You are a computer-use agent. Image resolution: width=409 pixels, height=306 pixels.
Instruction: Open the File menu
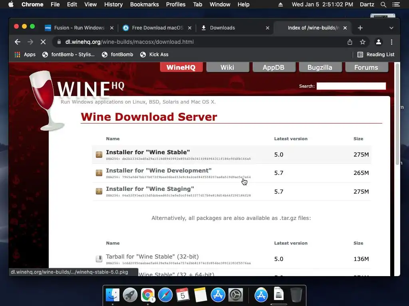coord(55,4)
